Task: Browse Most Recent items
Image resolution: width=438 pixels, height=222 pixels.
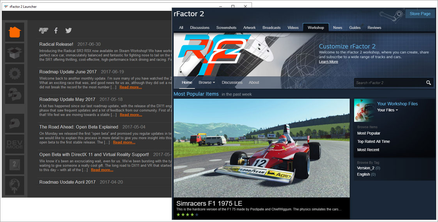Action: click(x=368, y=150)
